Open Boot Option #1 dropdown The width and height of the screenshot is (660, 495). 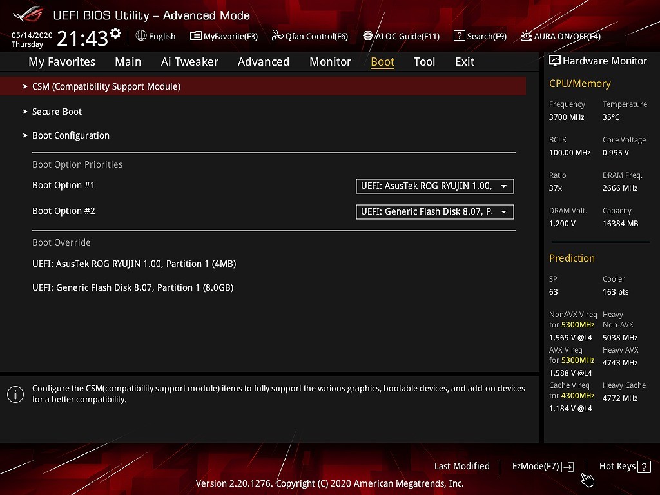[x=435, y=186]
